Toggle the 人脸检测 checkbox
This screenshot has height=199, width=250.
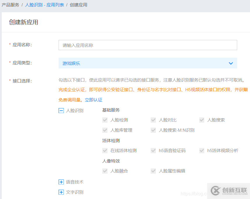105,120
